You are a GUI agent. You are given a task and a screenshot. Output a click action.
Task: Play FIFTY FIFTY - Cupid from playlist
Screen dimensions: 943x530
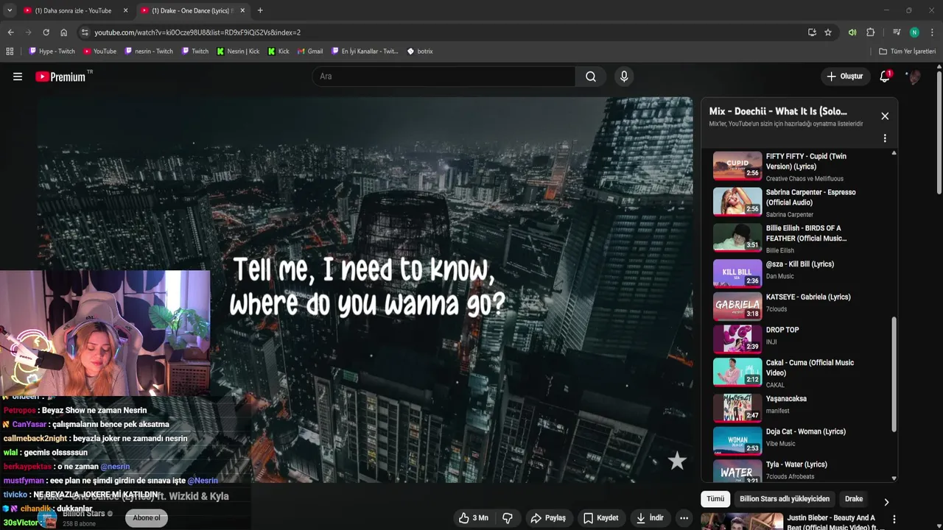pos(798,166)
